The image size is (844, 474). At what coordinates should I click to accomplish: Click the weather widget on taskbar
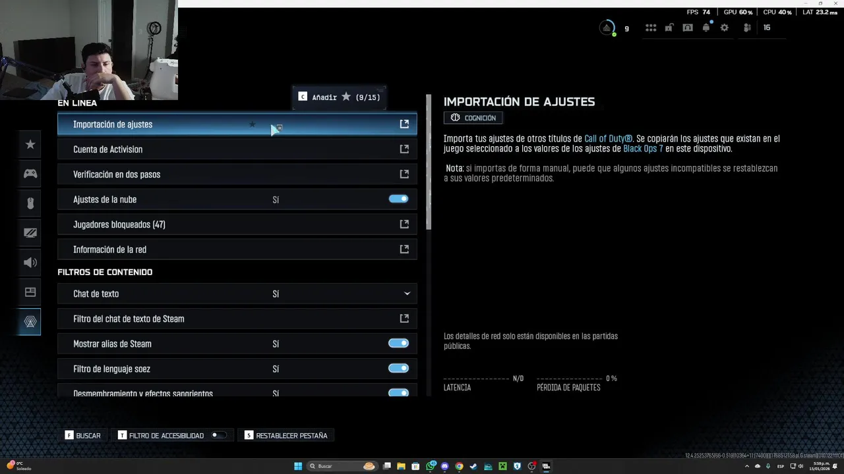[x=18, y=465]
